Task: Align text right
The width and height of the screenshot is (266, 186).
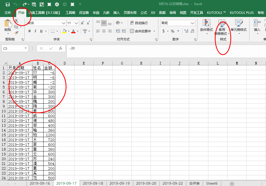Action: (x=110, y=31)
